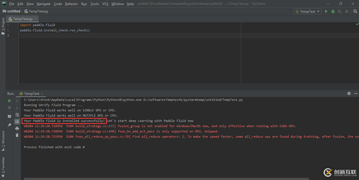Select the TempTest tab in Run panel
The width and height of the screenshot is (359, 180).
click(x=29, y=94)
